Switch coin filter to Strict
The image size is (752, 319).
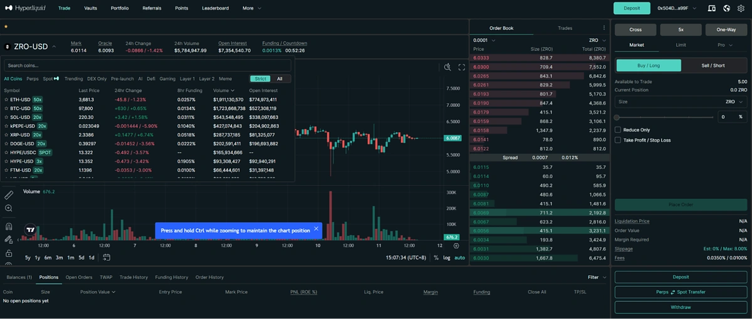[x=261, y=79]
